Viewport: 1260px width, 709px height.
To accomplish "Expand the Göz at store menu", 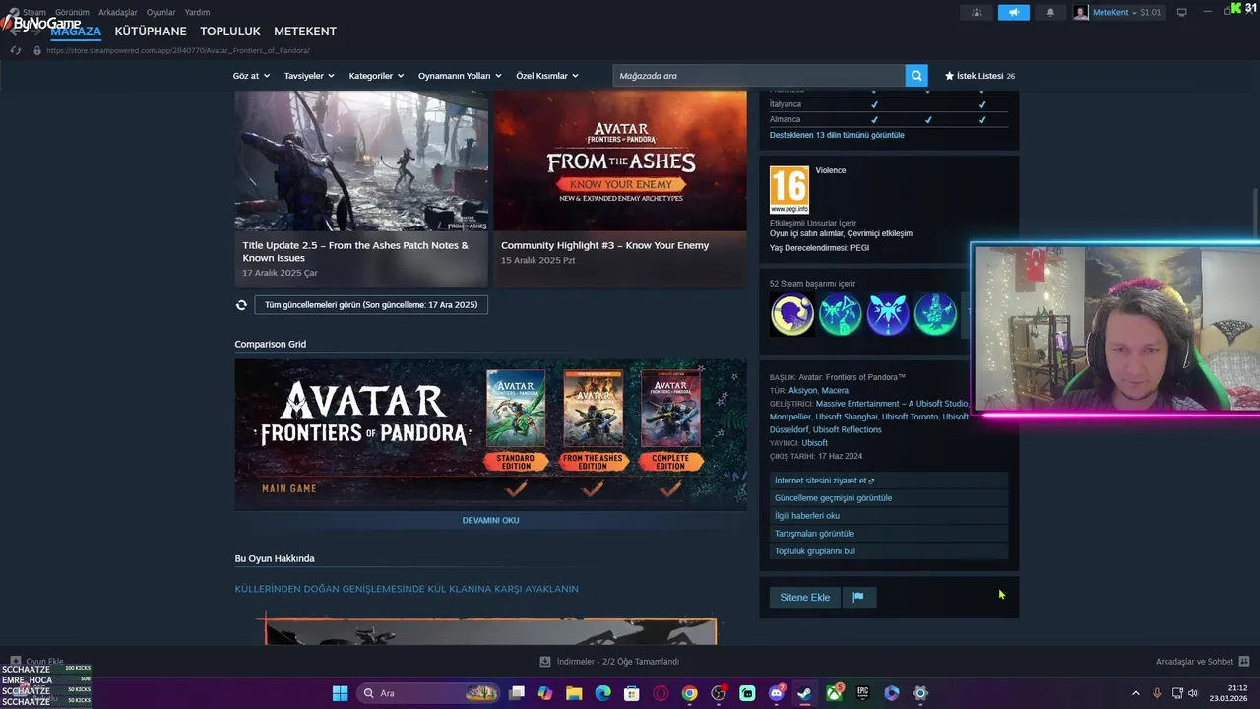I will pyautogui.click(x=250, y=76).
